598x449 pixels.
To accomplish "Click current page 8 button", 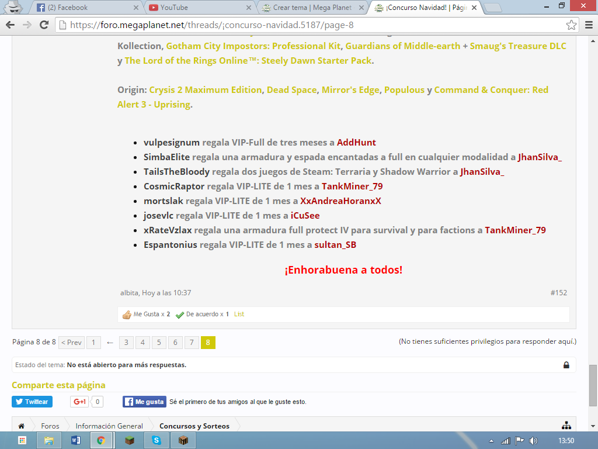I will click(x=208, y=343).
